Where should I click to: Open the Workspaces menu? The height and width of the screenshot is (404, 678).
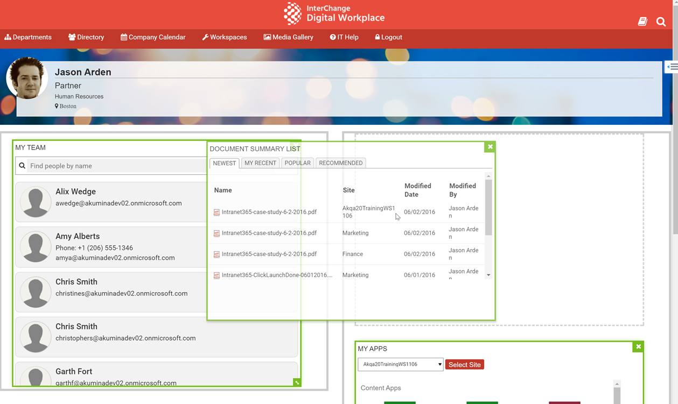coord(225,37)
